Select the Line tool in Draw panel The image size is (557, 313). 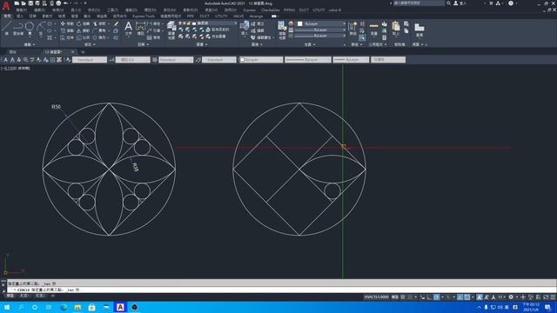pos(7,27)
